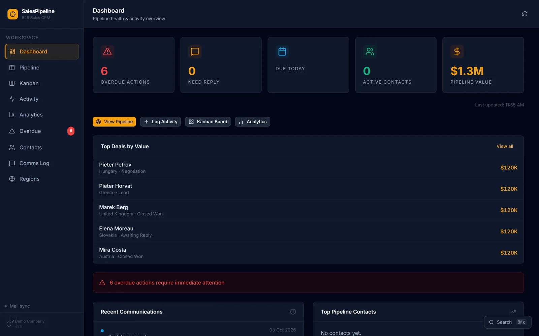Click the Analytics quick action button
The image size is (539, 336).
coord(253,122)
